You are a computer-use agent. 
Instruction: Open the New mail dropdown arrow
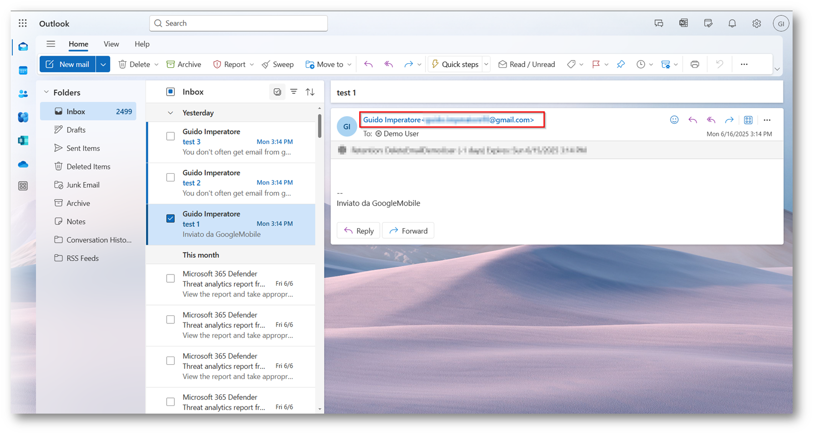pos(103,64)
